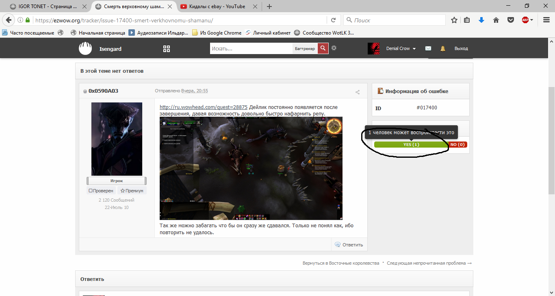Go to the browser home icon
Viewport: 555px width, 296px height.
point(496,20)
